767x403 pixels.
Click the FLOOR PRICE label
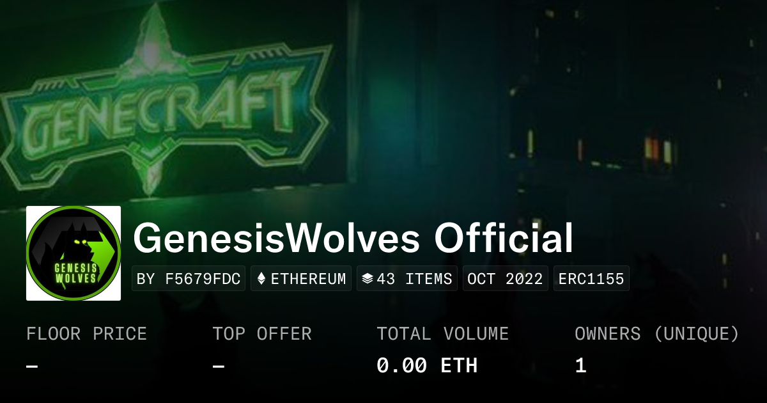click(86, 334)
